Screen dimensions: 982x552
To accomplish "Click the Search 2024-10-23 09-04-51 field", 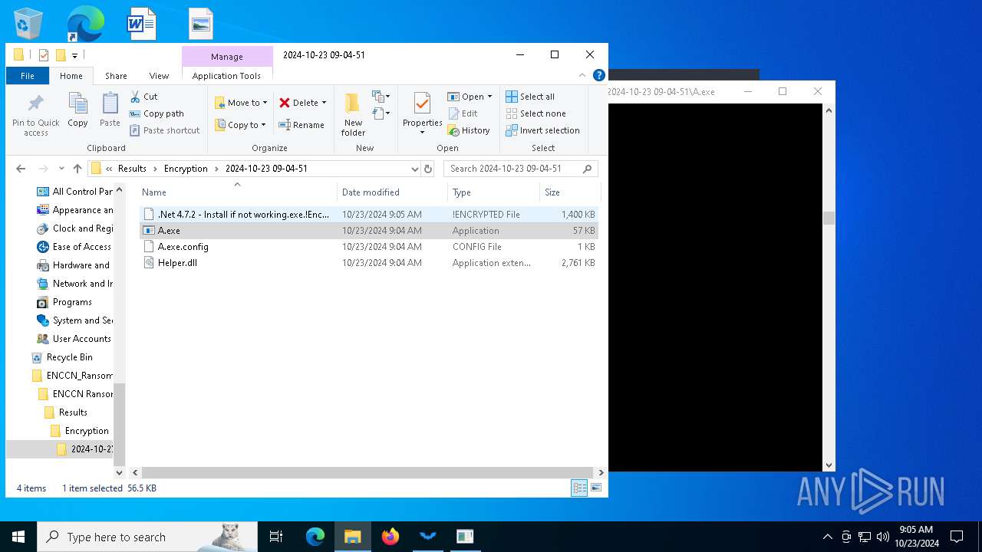I will coord(520,169).
